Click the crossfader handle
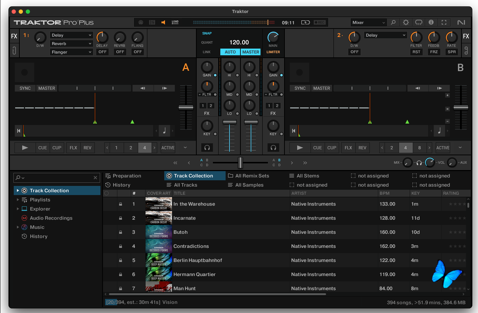The height and width of the screenshot is (313, 478). tap(240, 163)
